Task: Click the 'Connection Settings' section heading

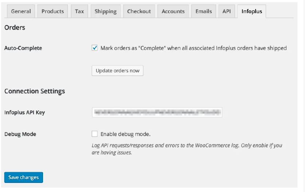Action: point(35,91)
